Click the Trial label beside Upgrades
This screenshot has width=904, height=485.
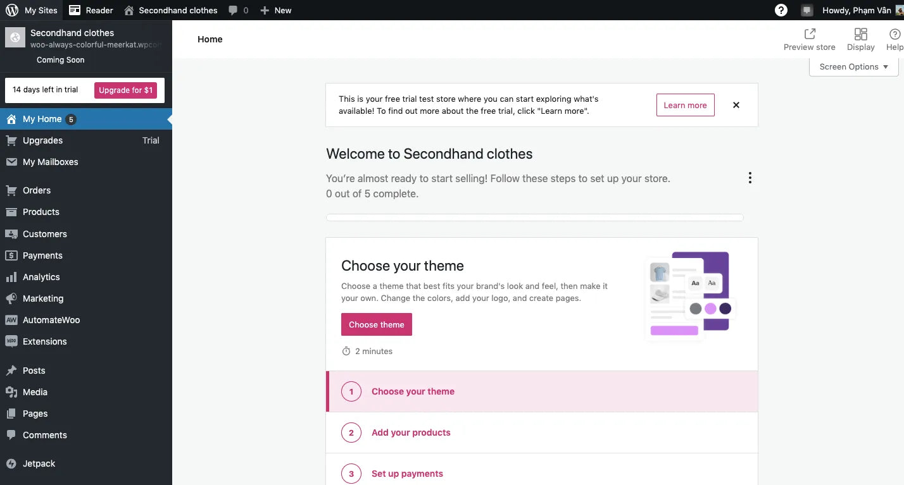[151, 140]
